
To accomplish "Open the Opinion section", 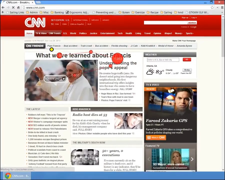I will coord(157,33).
